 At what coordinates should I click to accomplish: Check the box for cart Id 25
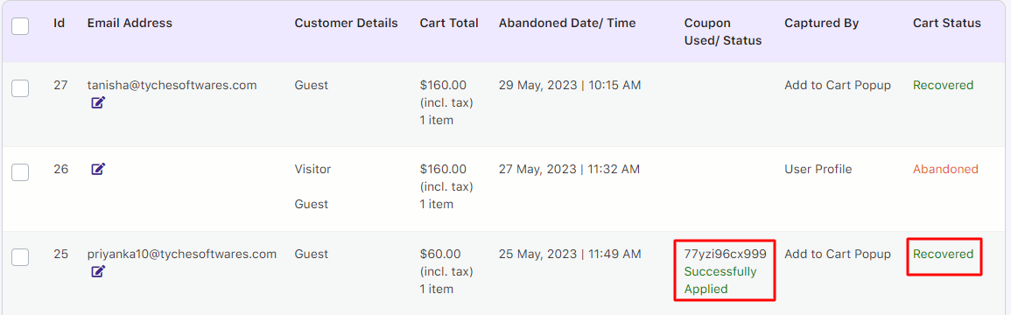(20, 257)
